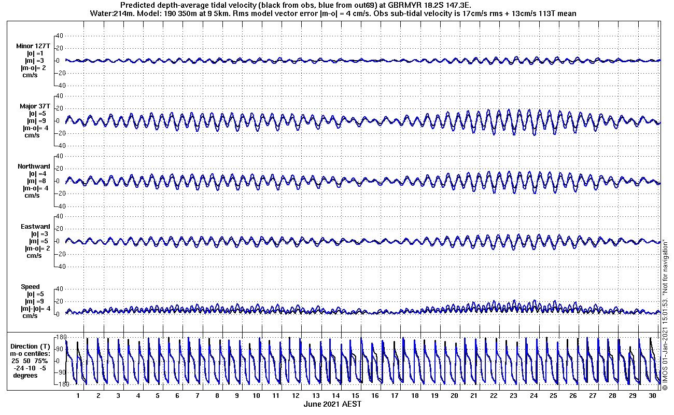The width and height of the screenshot is (674, 415).
Task: Select the 'Minor 127T' panel label
Action: click(33, 46)
